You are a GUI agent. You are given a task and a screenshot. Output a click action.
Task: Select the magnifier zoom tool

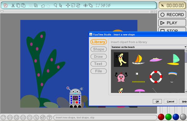(x=55, y=6)
